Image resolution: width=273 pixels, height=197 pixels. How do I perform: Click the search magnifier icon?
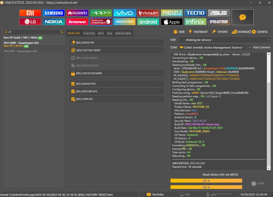tap(62, 32)
